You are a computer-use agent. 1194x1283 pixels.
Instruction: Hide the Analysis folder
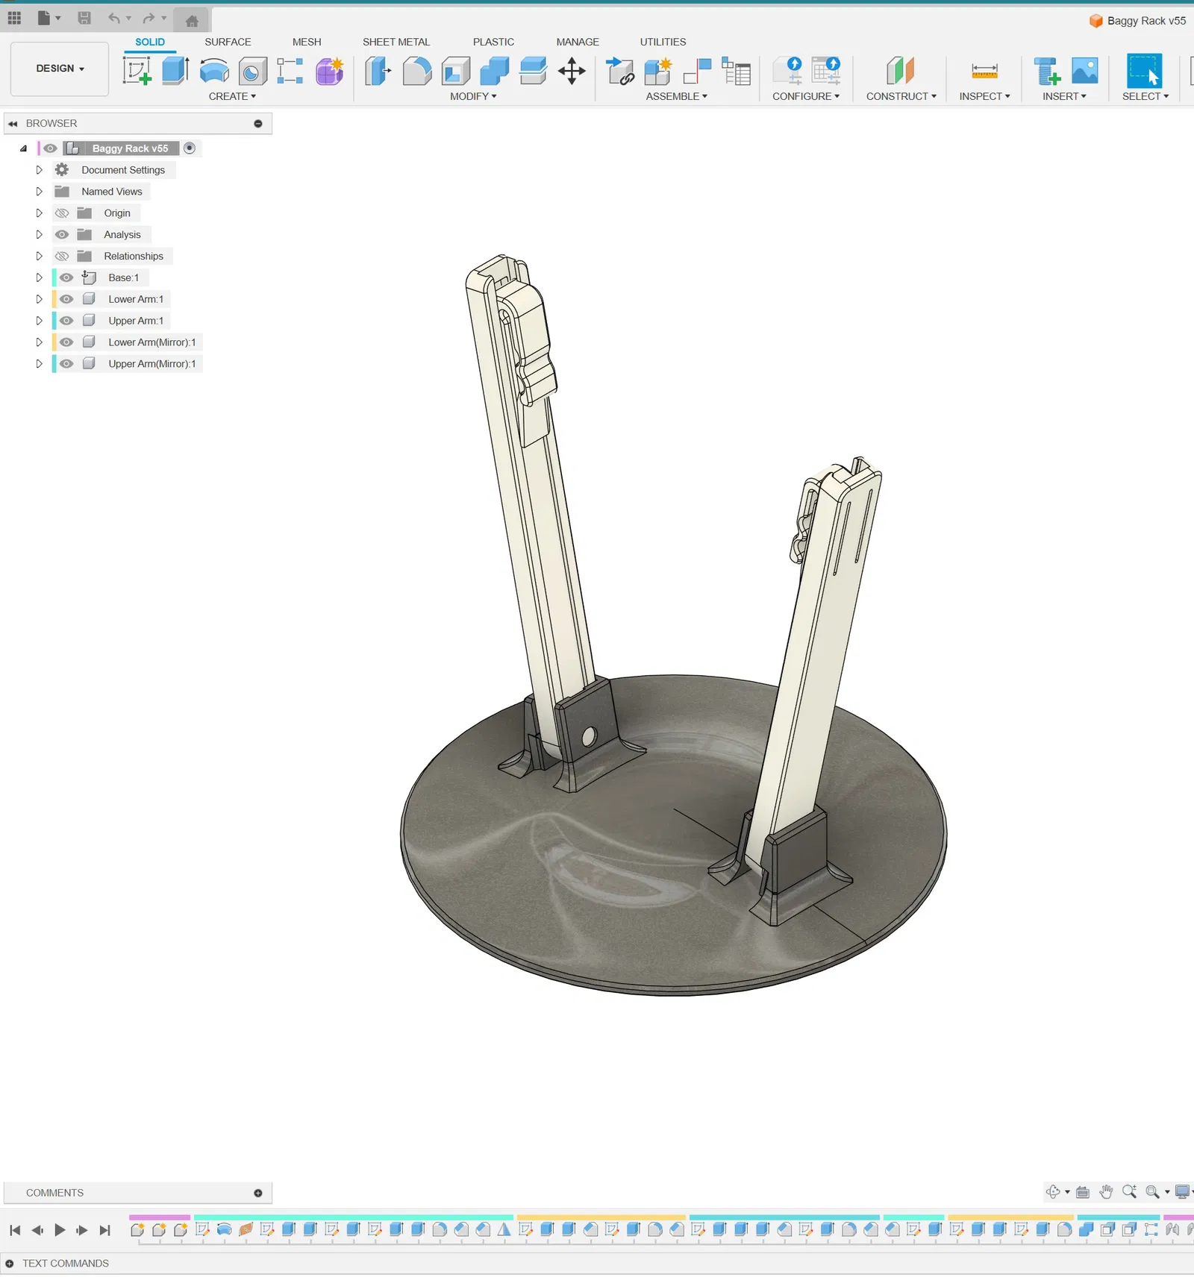pos(62,235)
